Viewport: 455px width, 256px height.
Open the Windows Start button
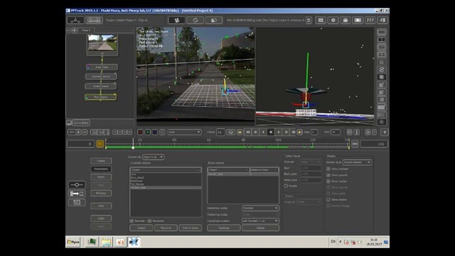pyautogui.click(x=73, y=242)
